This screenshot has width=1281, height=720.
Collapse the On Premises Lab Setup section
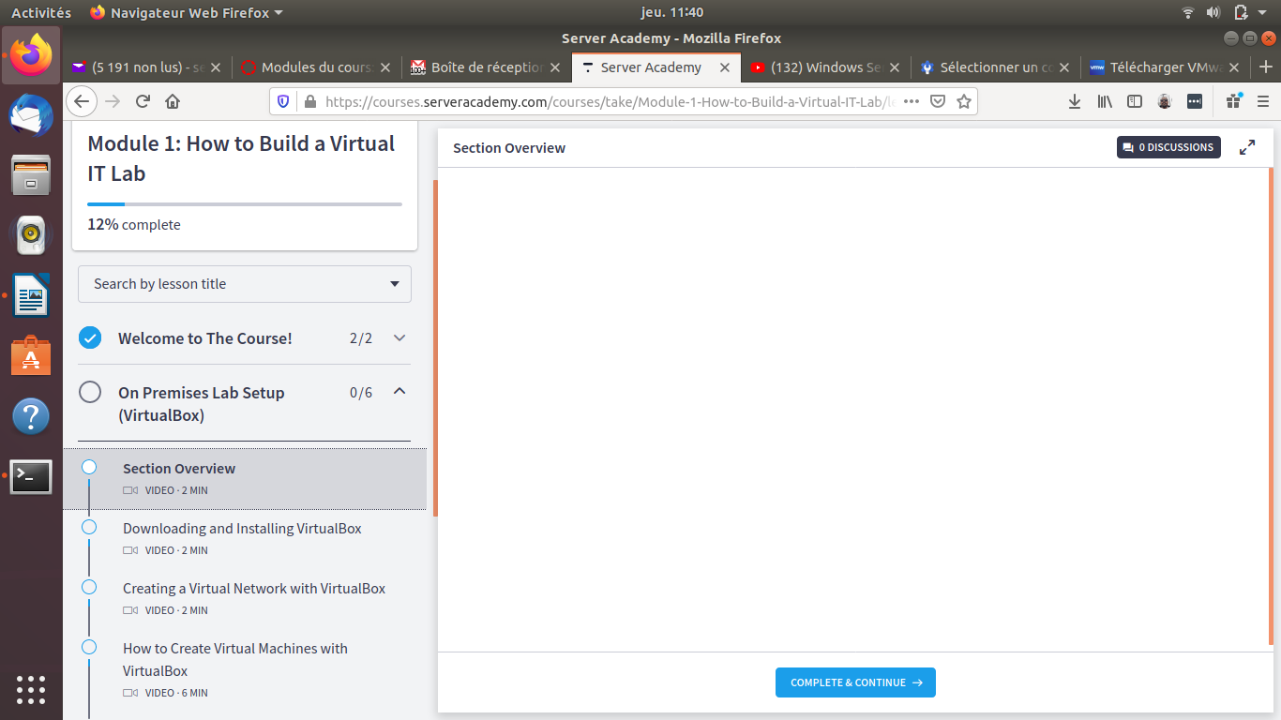click(399, 392)
